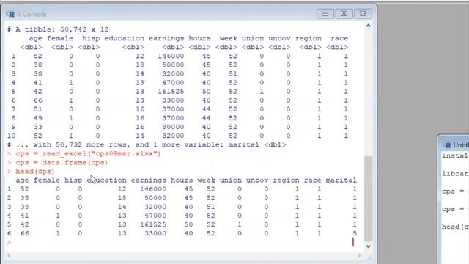Click the Untitled script window title
Viewport: 469px width, 264px height.
461,145
